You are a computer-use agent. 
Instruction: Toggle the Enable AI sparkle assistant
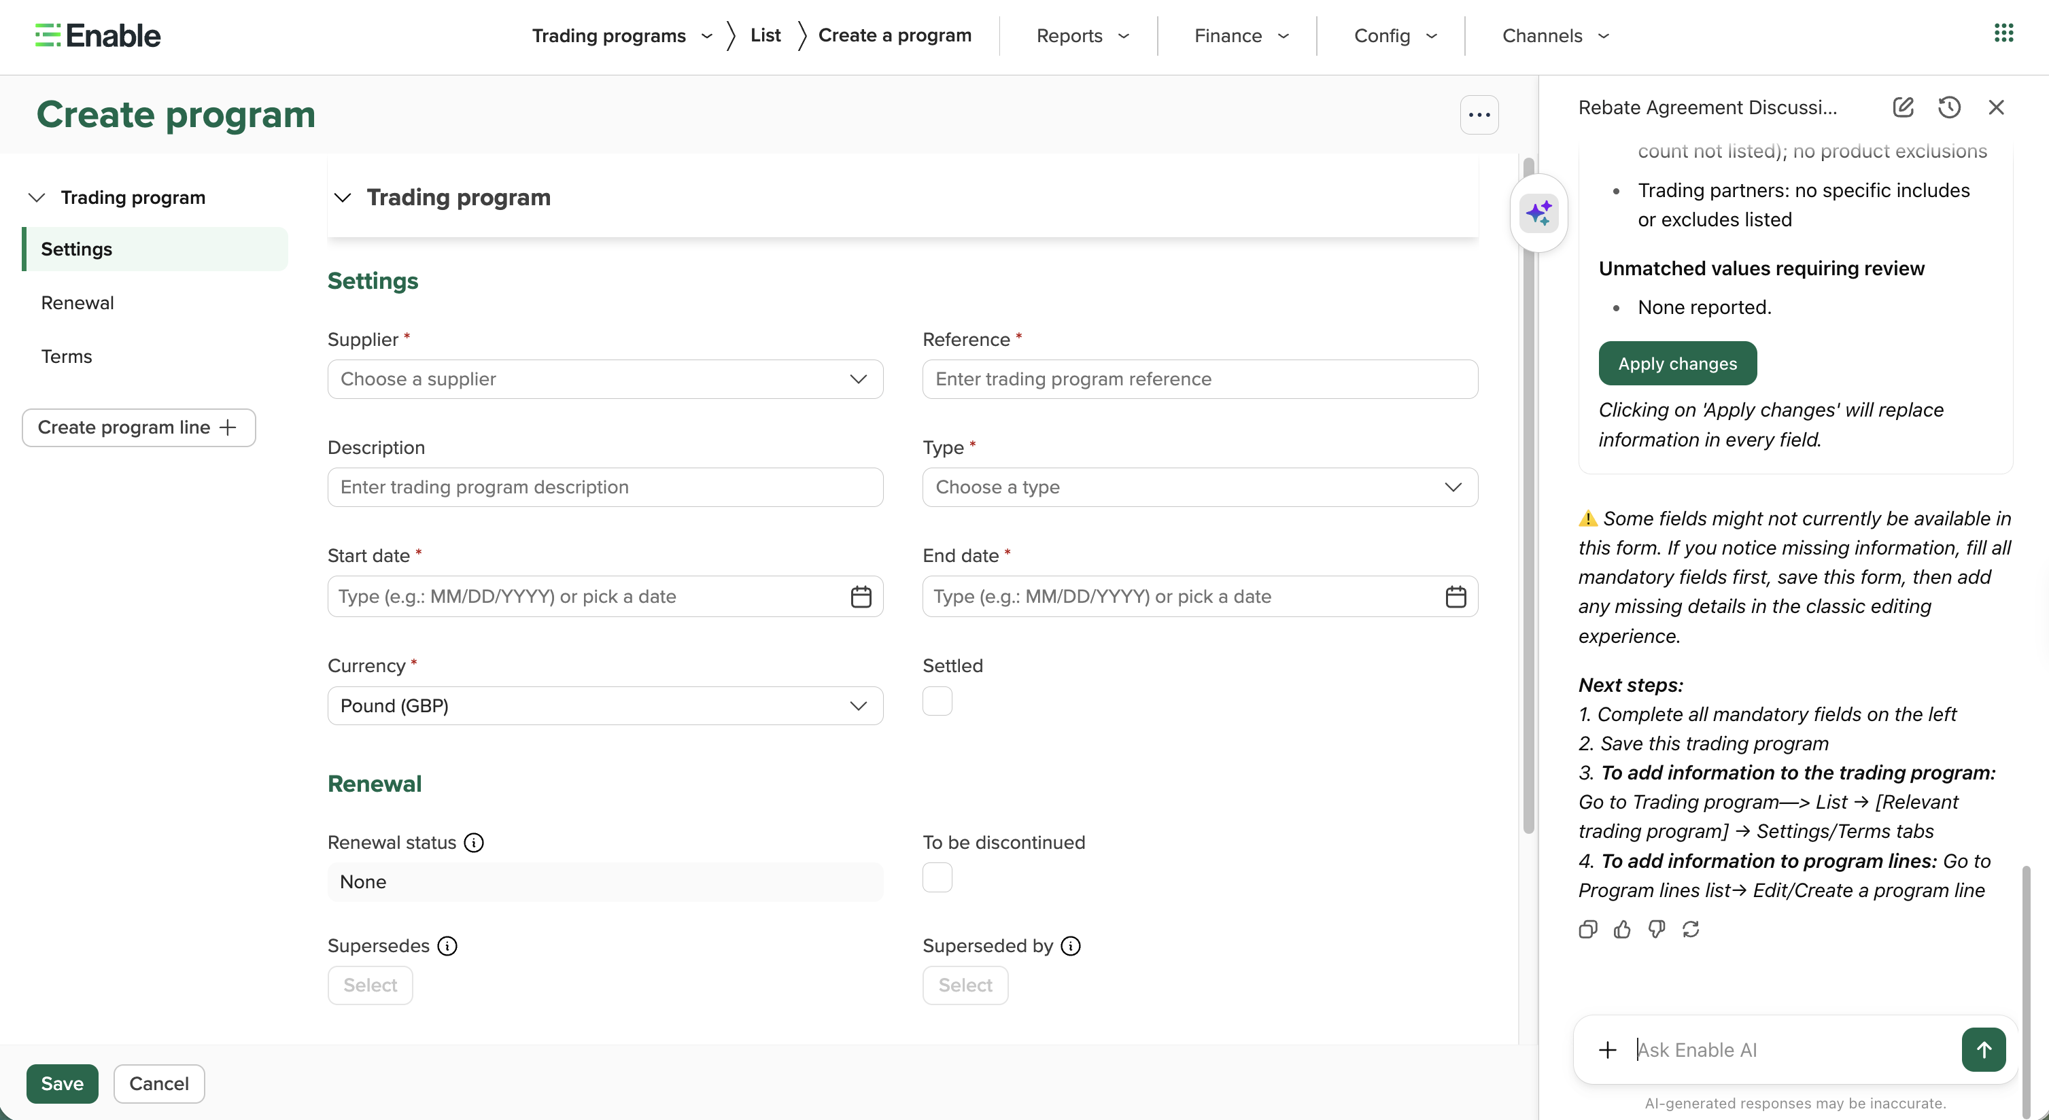tap(1538, 213)
